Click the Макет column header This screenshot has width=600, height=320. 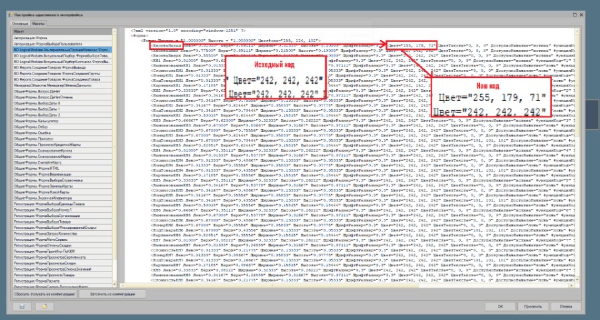tap(63, 32)
